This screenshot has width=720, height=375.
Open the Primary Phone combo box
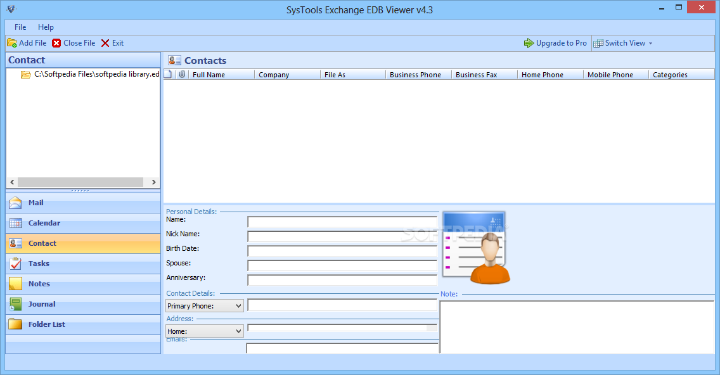click(x=204, y=306)
